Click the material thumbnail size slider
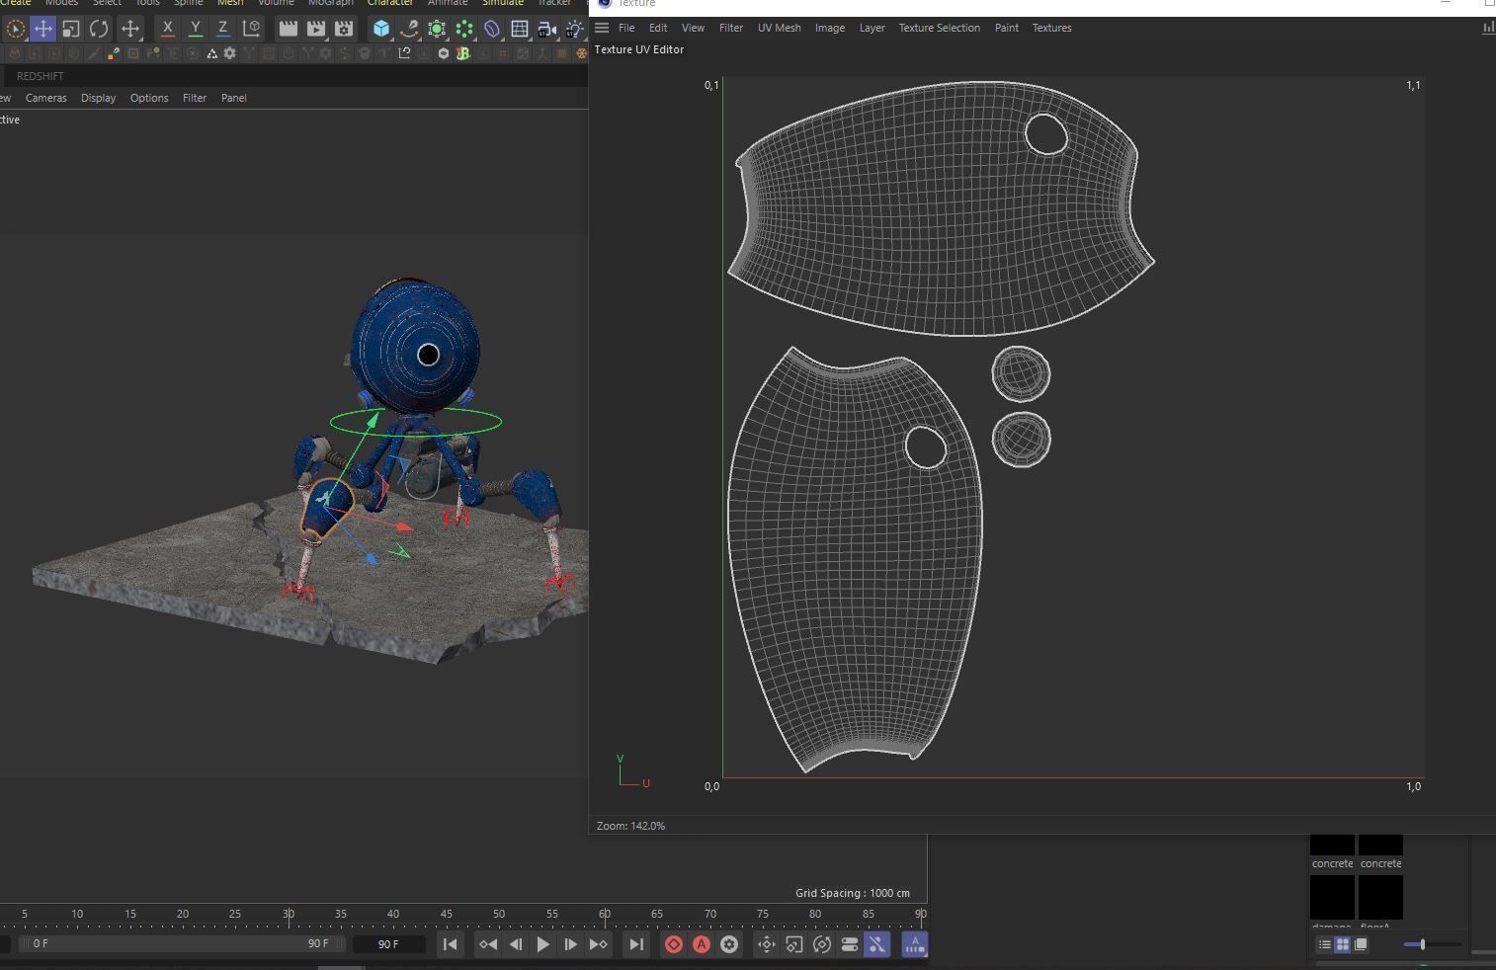The width and height of the screenshot is (1496, 970). pos(1432,944)
